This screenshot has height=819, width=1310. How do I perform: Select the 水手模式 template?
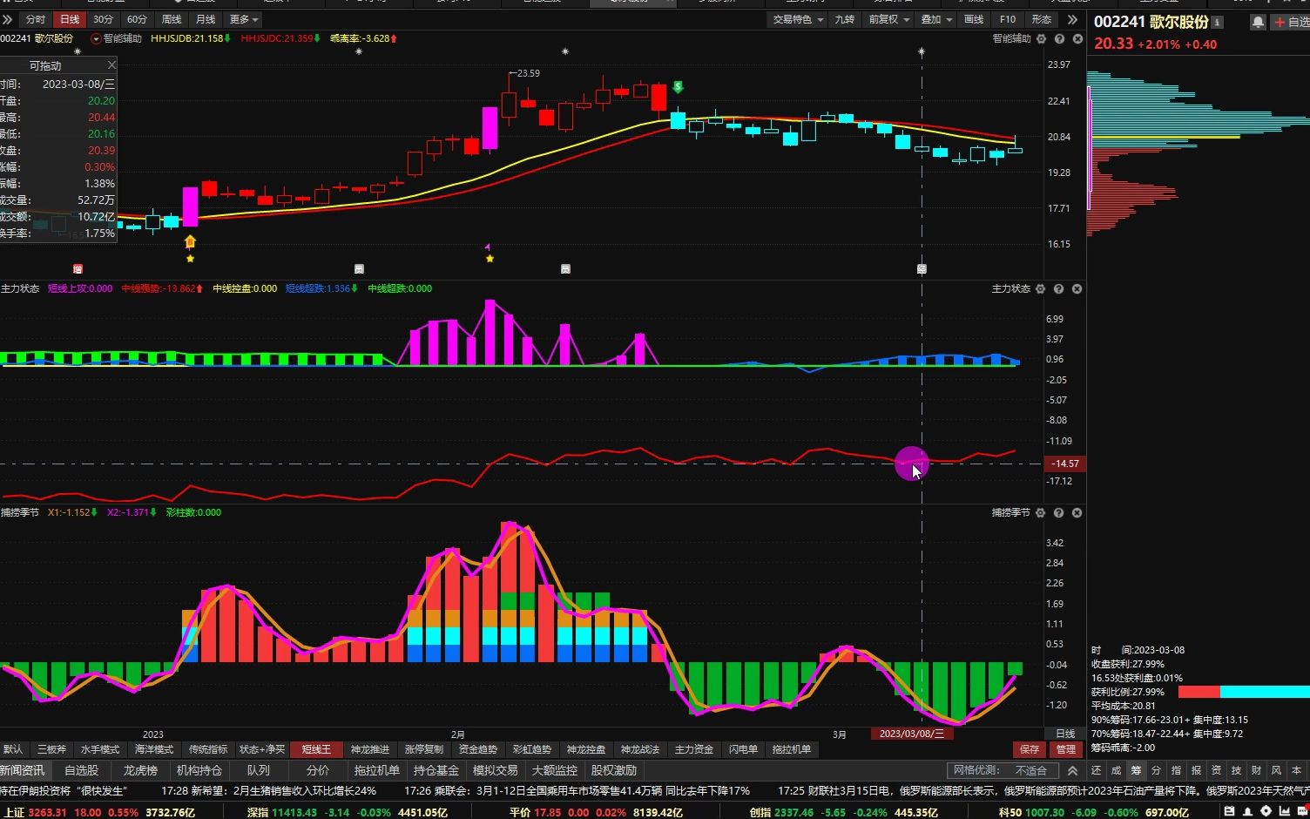click(x=100, y=750)
